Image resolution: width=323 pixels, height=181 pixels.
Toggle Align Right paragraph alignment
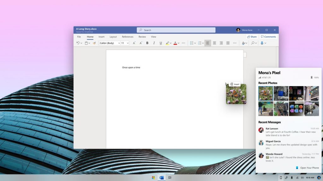pos(221,43)
